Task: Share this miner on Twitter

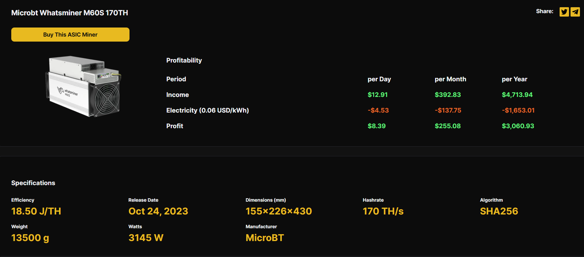Action: click(x=564, y=12)
